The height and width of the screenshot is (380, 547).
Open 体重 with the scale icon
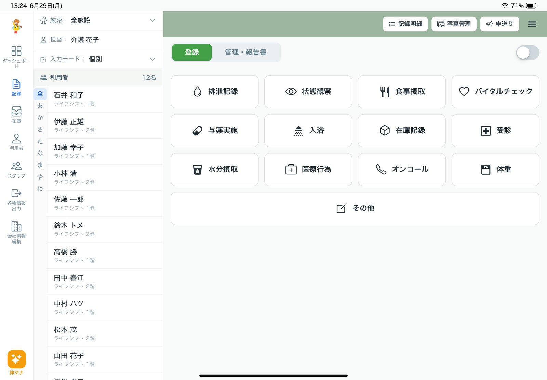click(x=495, y=170)
